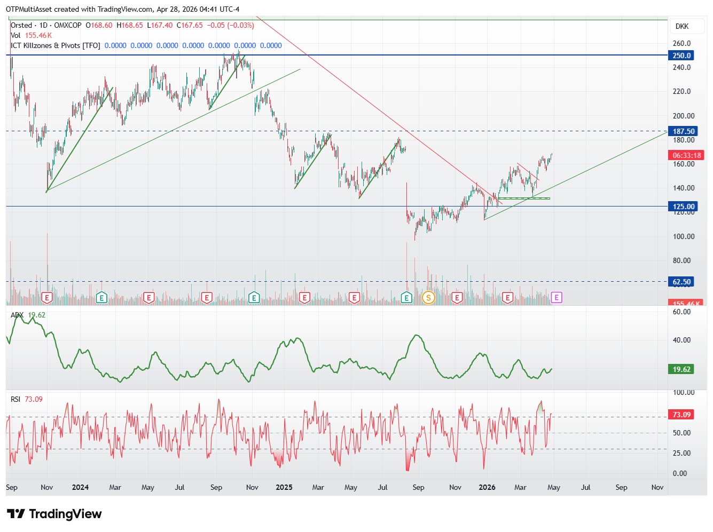Open the DKK currency selector
Viewport: 713px width, 532px height.
(x=682, y=26)
